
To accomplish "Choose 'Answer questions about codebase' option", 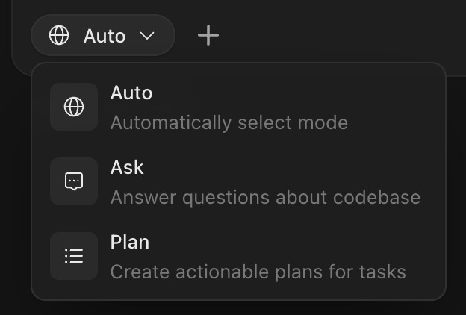I will pyautogui.click(x=265, y=197).
